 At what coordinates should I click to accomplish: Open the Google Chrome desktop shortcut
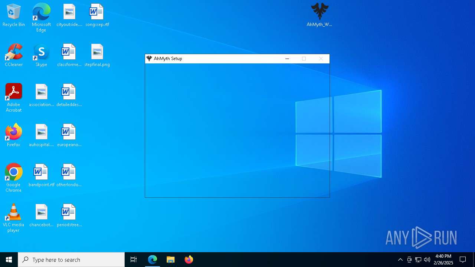[x=14, y=178]
